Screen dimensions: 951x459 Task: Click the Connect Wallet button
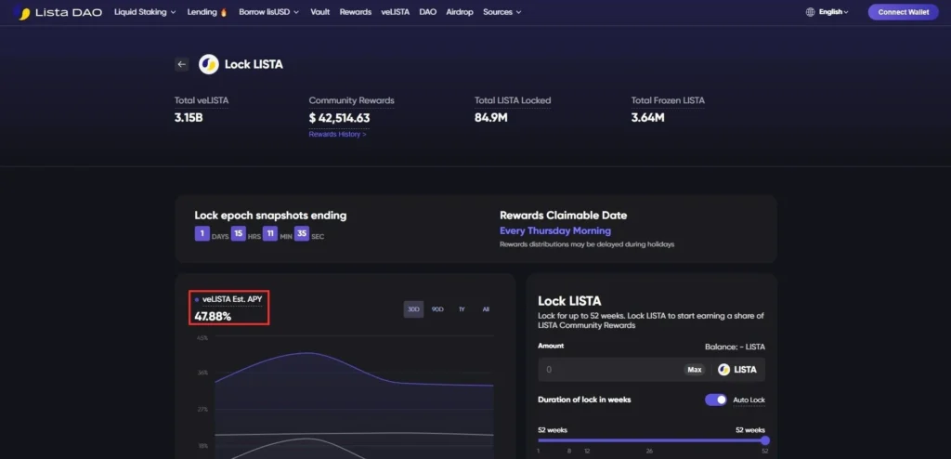903,12
